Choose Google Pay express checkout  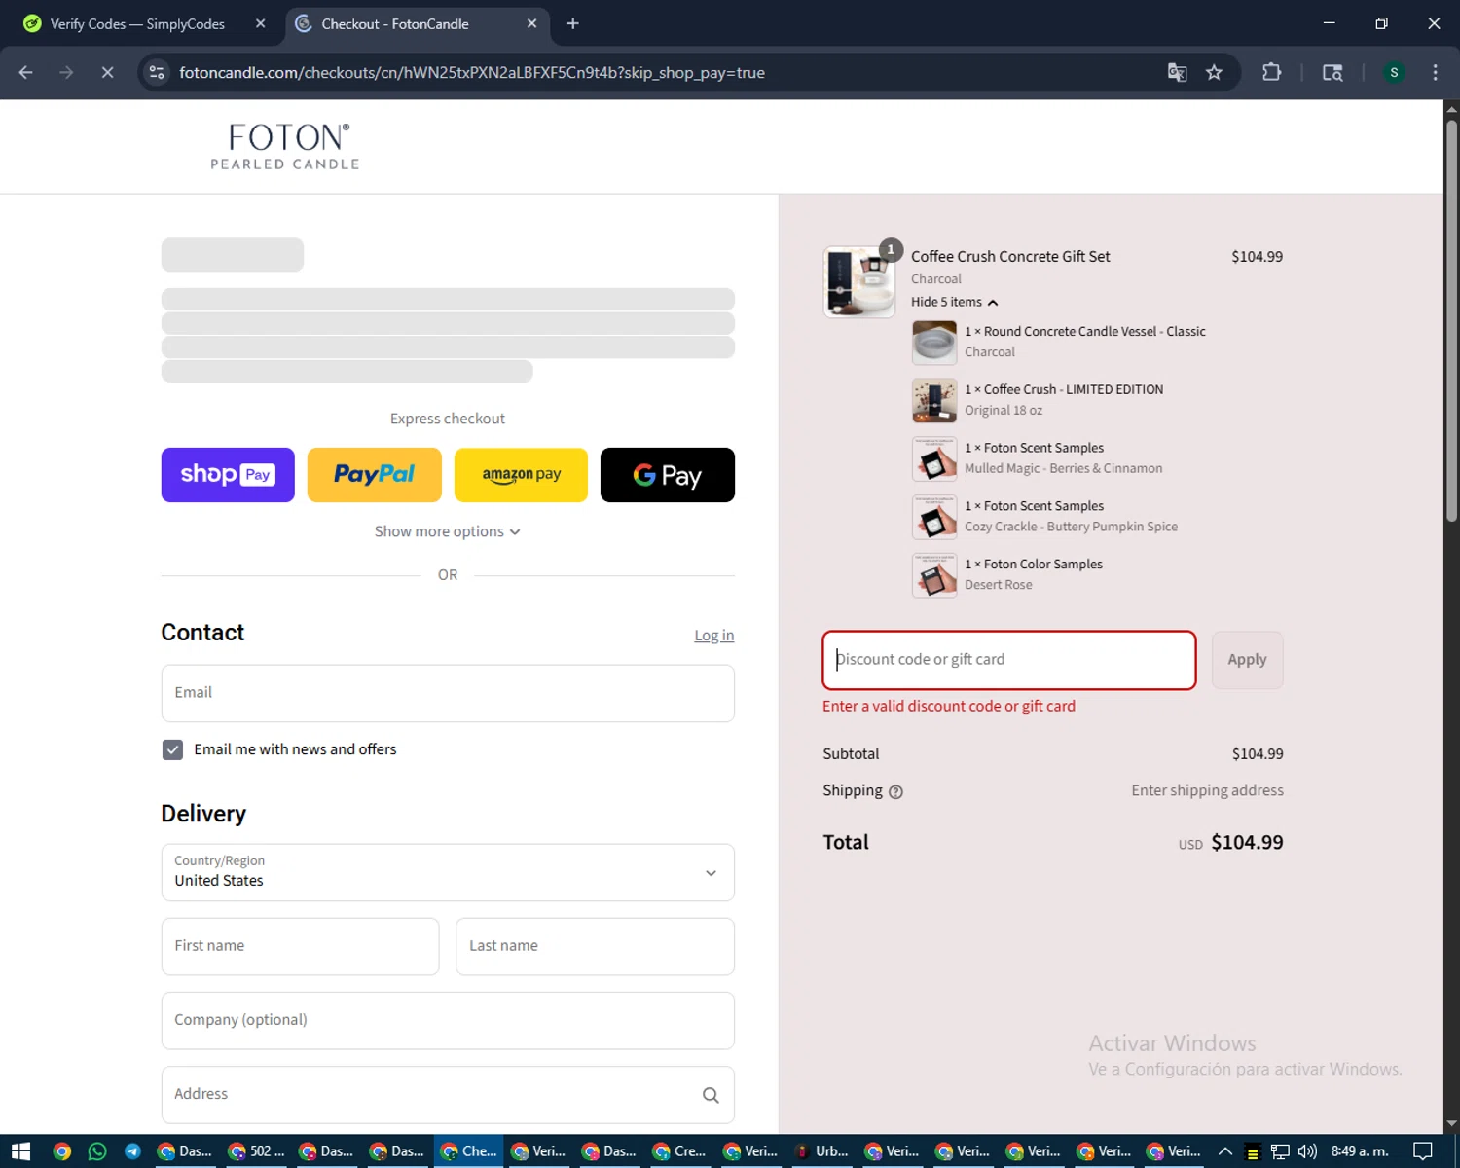668,475
